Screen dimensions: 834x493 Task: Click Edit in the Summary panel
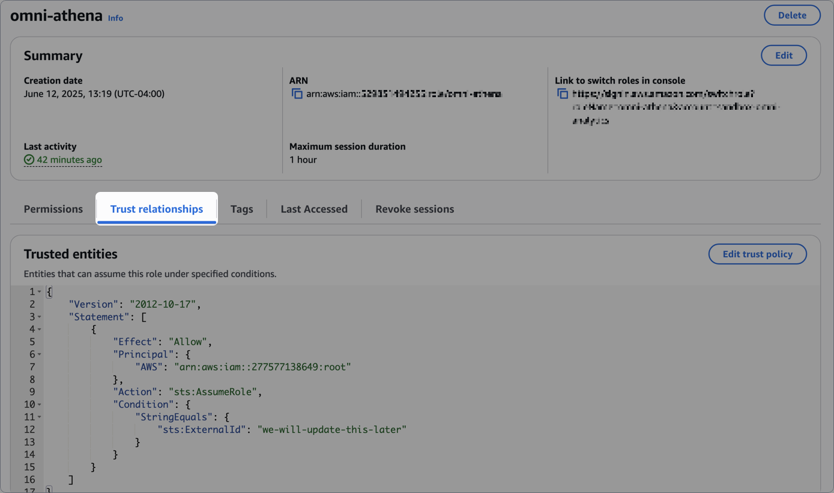tap(783, 55)
